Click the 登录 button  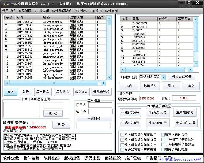tap(26, 92)
